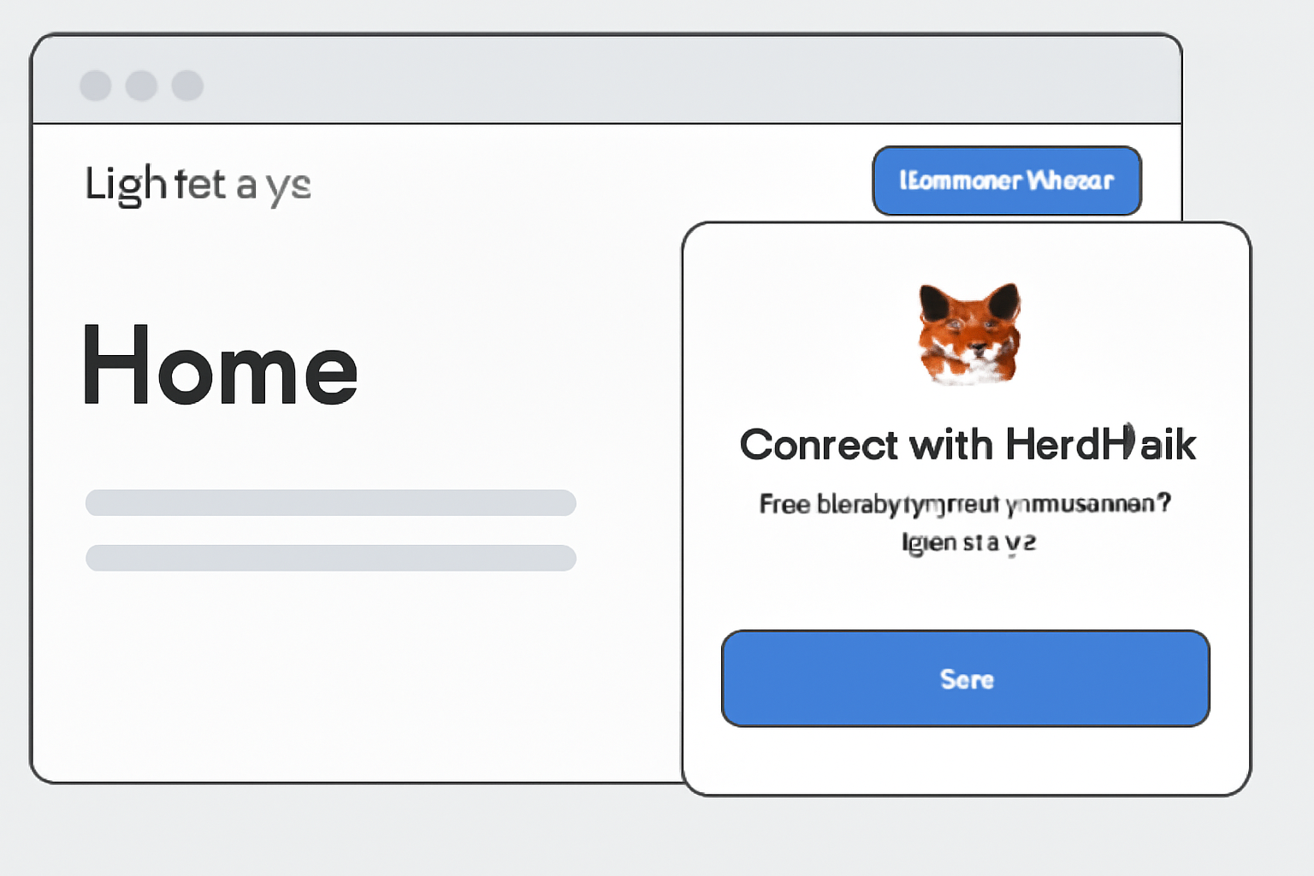Click the fox logo in the popup

pyautogui.click(x=969, y=333)
